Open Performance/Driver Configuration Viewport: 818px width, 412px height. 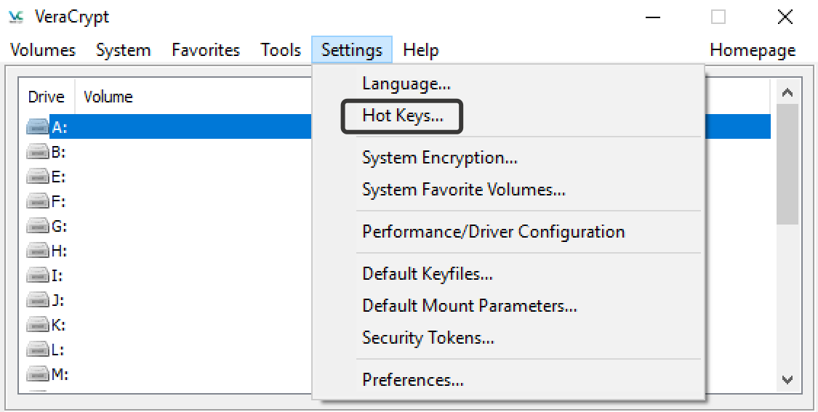(493, 233)
